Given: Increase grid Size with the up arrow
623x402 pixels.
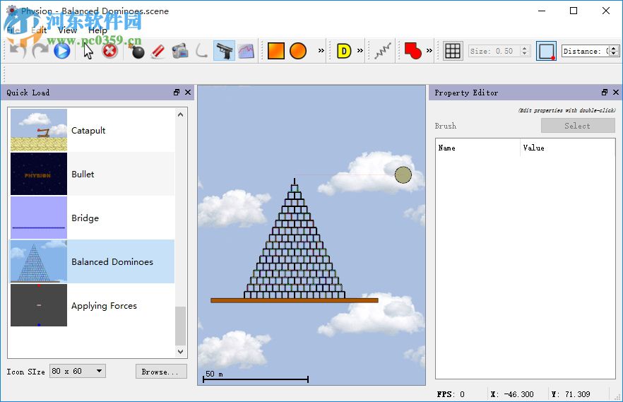Looking at the screenshot, I should [x=525, y=48].
